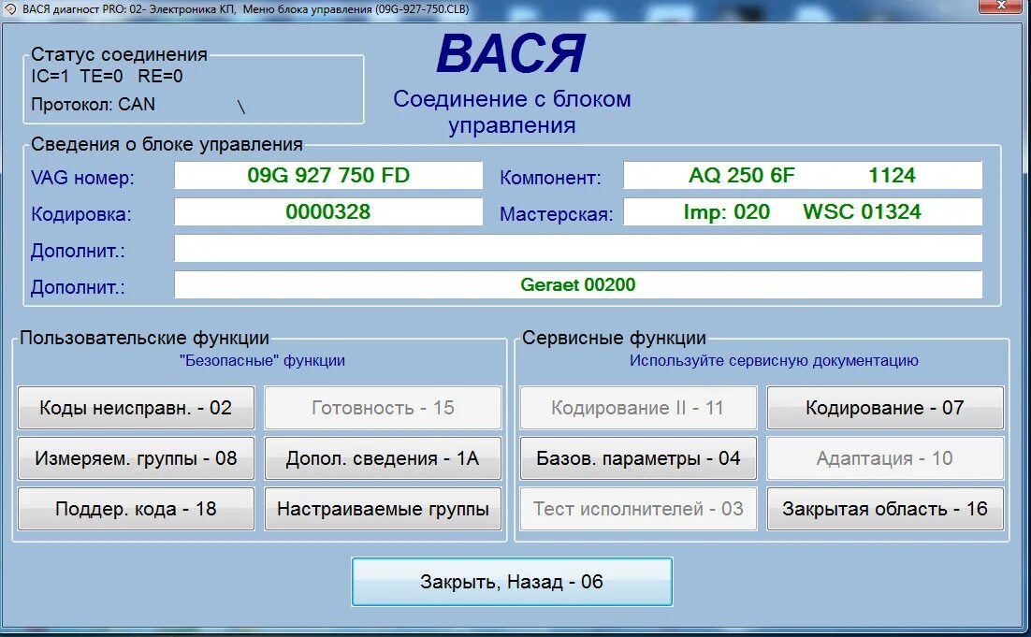
Task: Click the '"Безопасные" функции' text
Action: [262, 360]
